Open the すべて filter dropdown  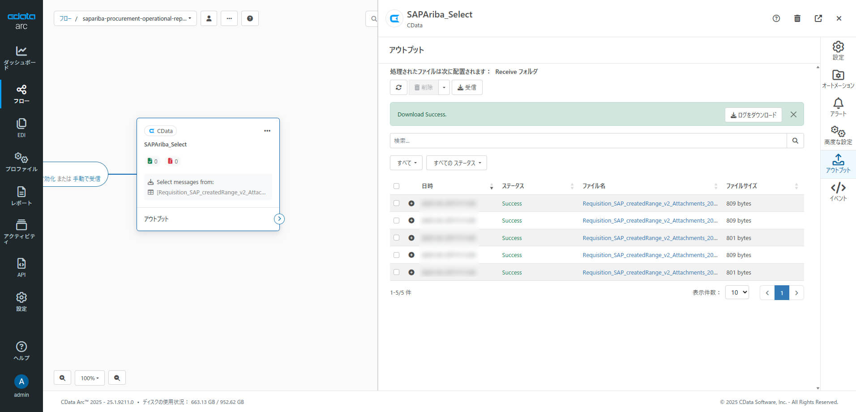click(406, 163)
